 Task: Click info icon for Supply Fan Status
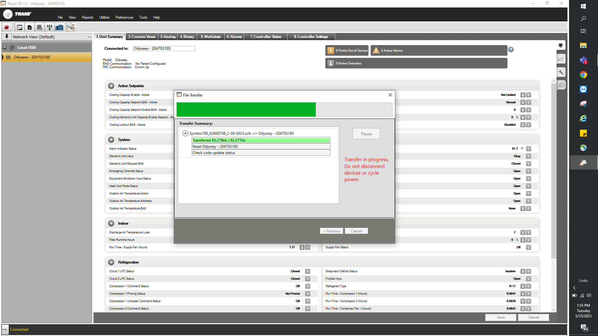click(x=529, y=247)
